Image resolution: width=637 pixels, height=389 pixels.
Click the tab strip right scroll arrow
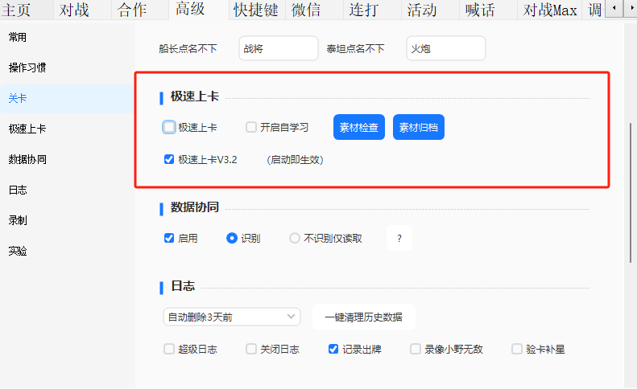(631, 8)
